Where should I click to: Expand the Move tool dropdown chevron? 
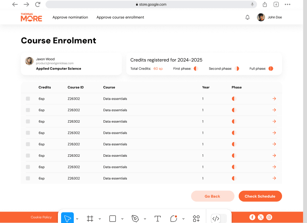77,219
